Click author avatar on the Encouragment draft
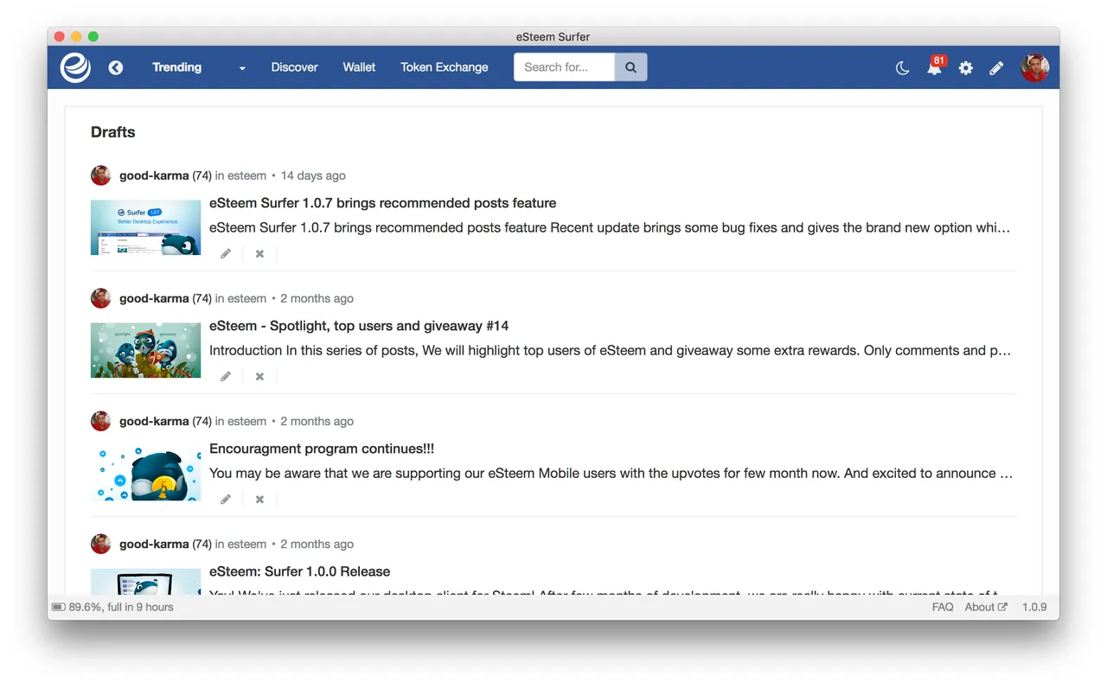Viewport: 1107px width, 688px height. coord(100,421)
